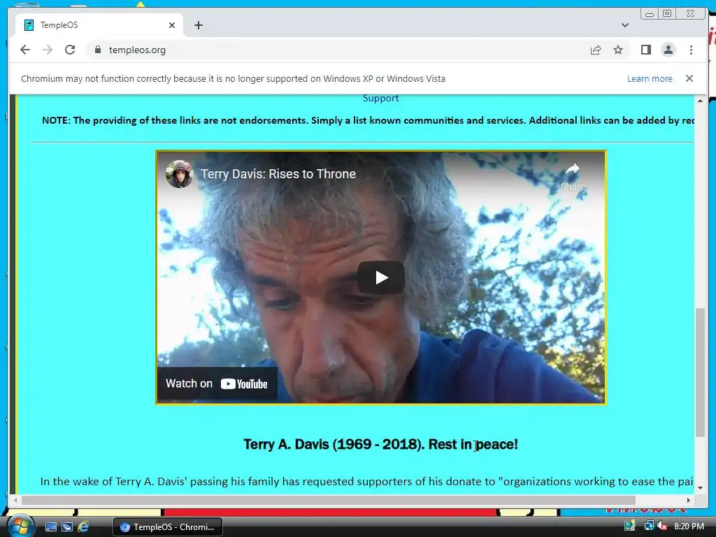Click the 8:20 PM system clock
The image size is (716, 537).
pyautogui.click(x=689, y=526)
